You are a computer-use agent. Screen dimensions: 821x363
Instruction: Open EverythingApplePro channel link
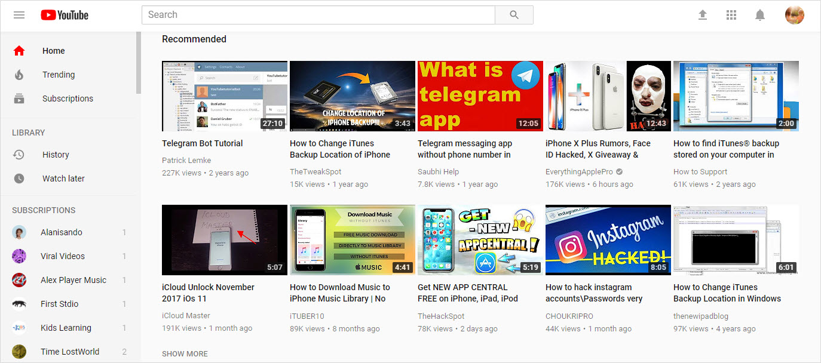coord(579,171)
